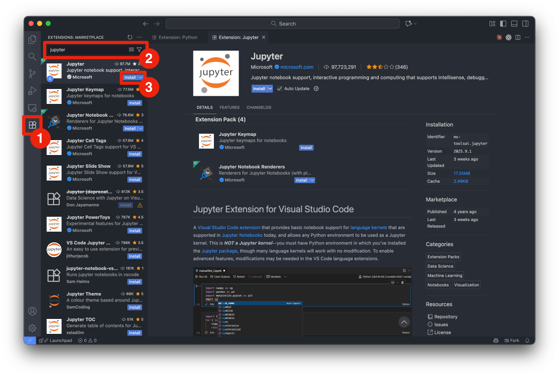Screen dimensions: 559x376
Task: Toggle the primary side bar layout button
Action: pyautogui.click(x=503, y=24)
